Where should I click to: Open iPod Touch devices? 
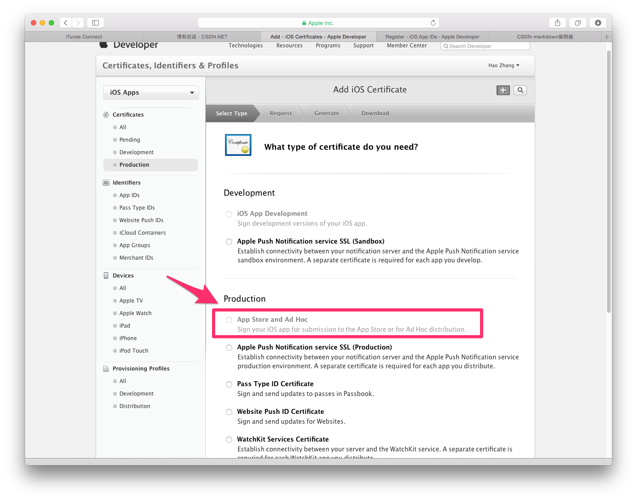tap(134, 351)
